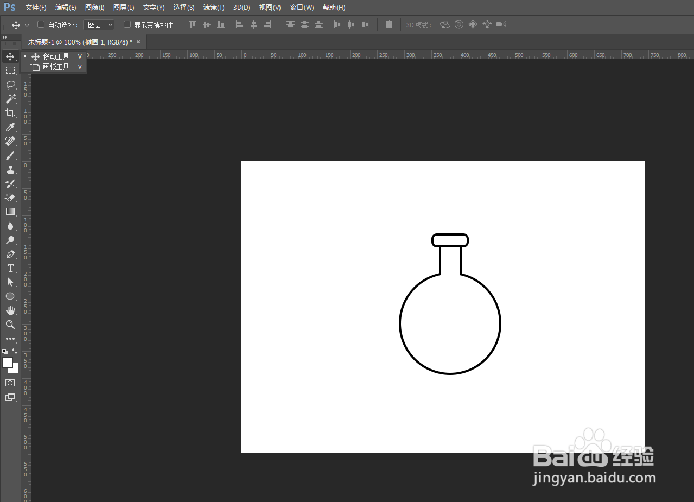694x502 pixels.
Task: Select the Spot Healing Brush tool
Action: 10,141
